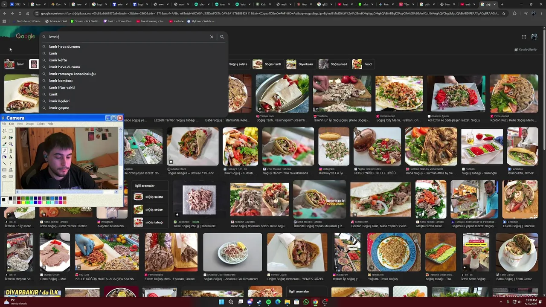Open the Windows Start menu
The image size is (546, 307).
coord(221,302)
